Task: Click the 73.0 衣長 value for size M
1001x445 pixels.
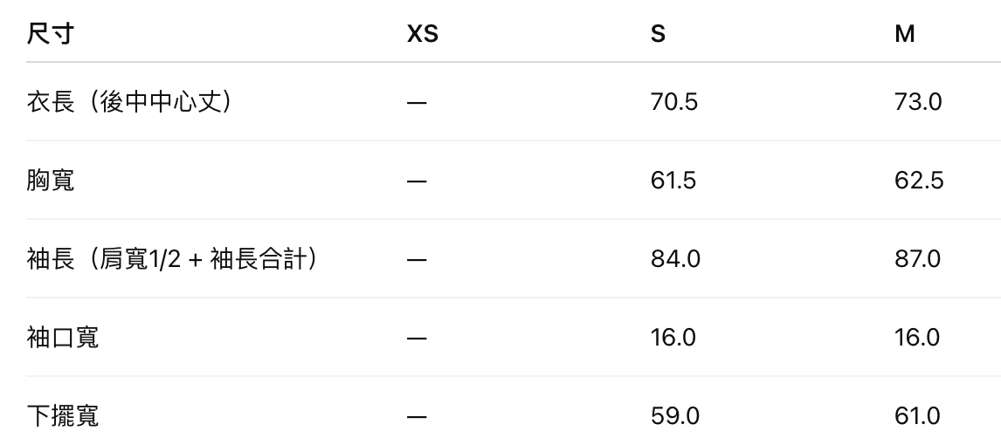Action: tap(918, 102)
